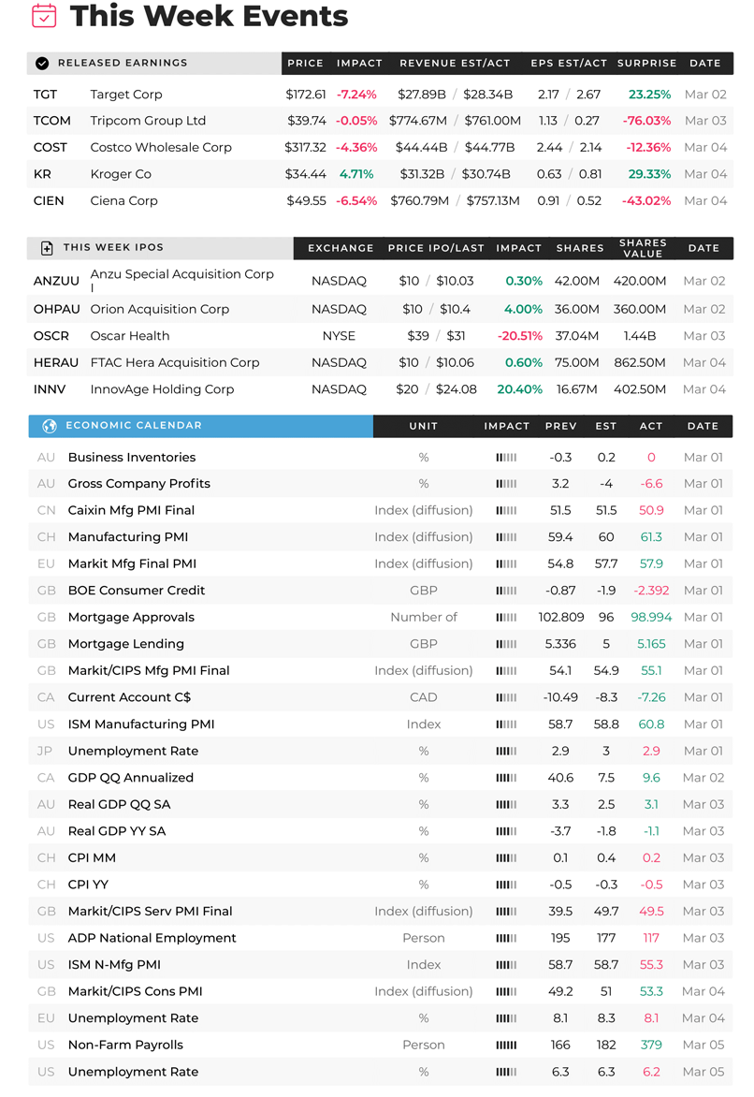Open the HERAU ticker symbol

[x=56, y=362]
